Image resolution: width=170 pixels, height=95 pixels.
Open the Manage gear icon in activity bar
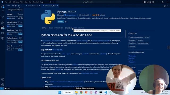tap(3, 85)
